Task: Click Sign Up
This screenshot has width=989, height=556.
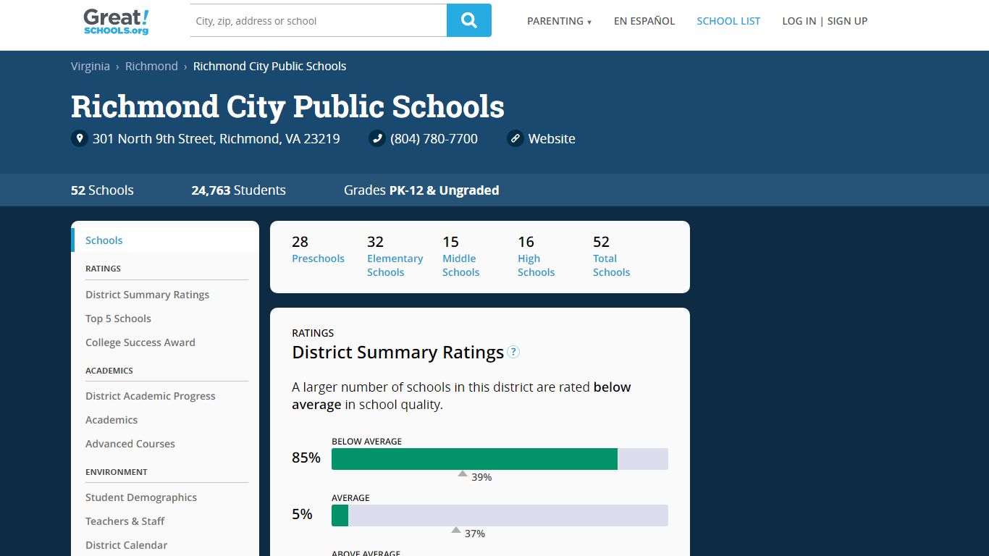Action: pyautogui.click(x=847, y=21)
